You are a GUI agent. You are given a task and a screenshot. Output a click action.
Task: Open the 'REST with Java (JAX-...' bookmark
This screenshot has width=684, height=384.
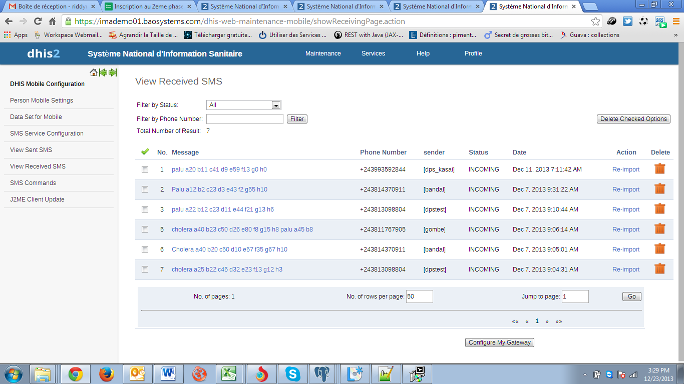click(x=368, y=35)
